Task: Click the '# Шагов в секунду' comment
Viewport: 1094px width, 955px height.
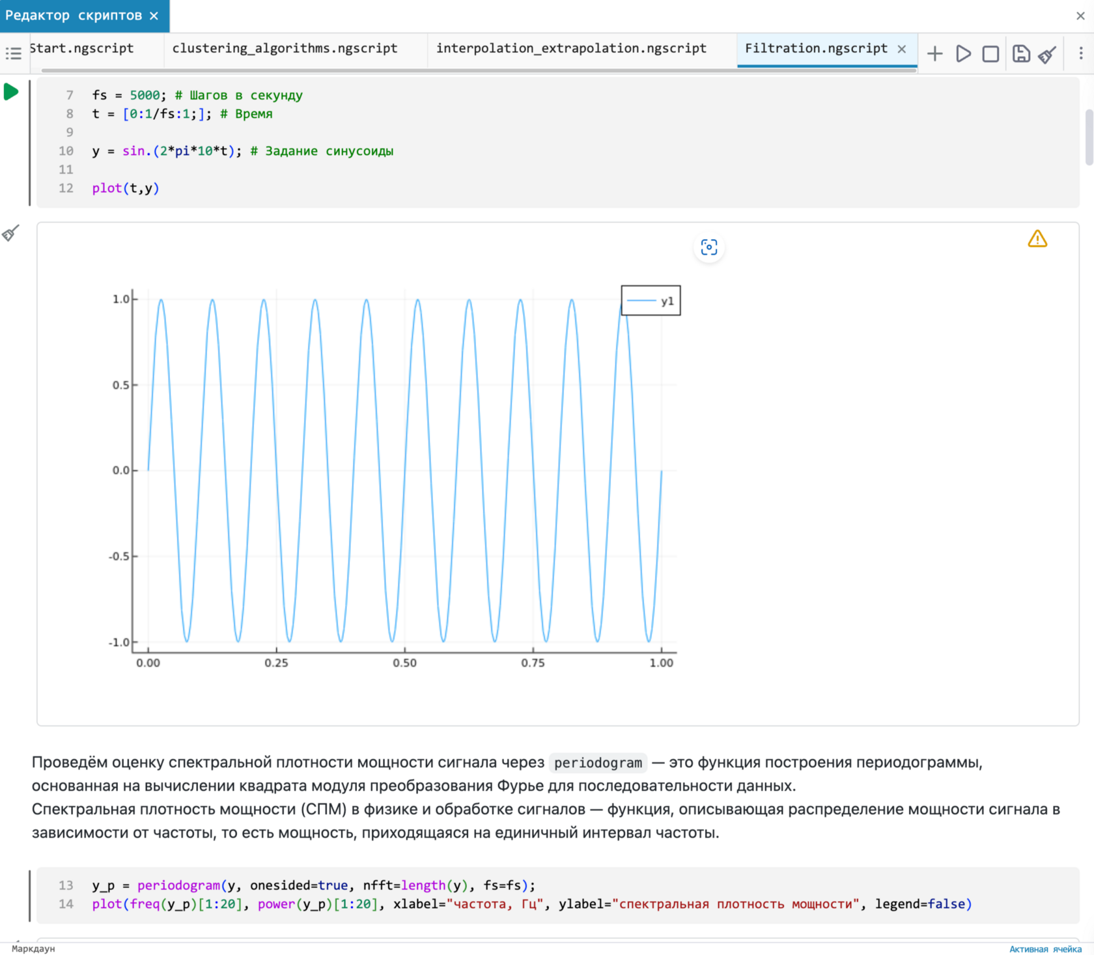Action: (239, 95)
